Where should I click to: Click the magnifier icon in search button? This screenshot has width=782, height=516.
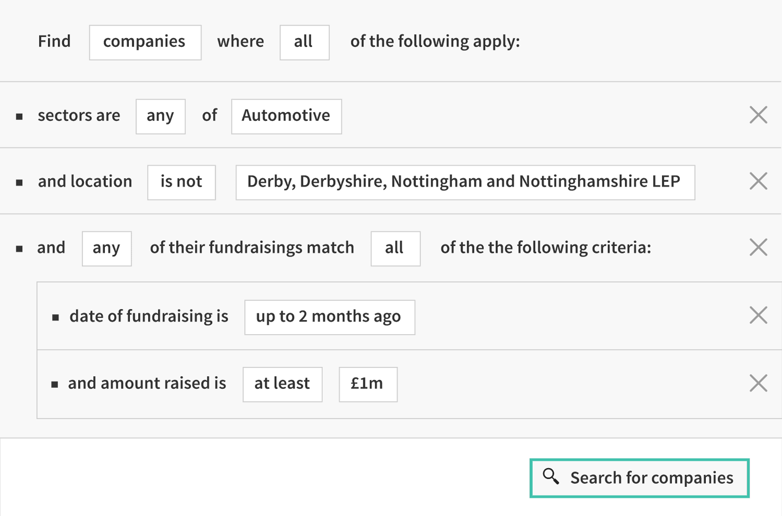tap(551, 476)
